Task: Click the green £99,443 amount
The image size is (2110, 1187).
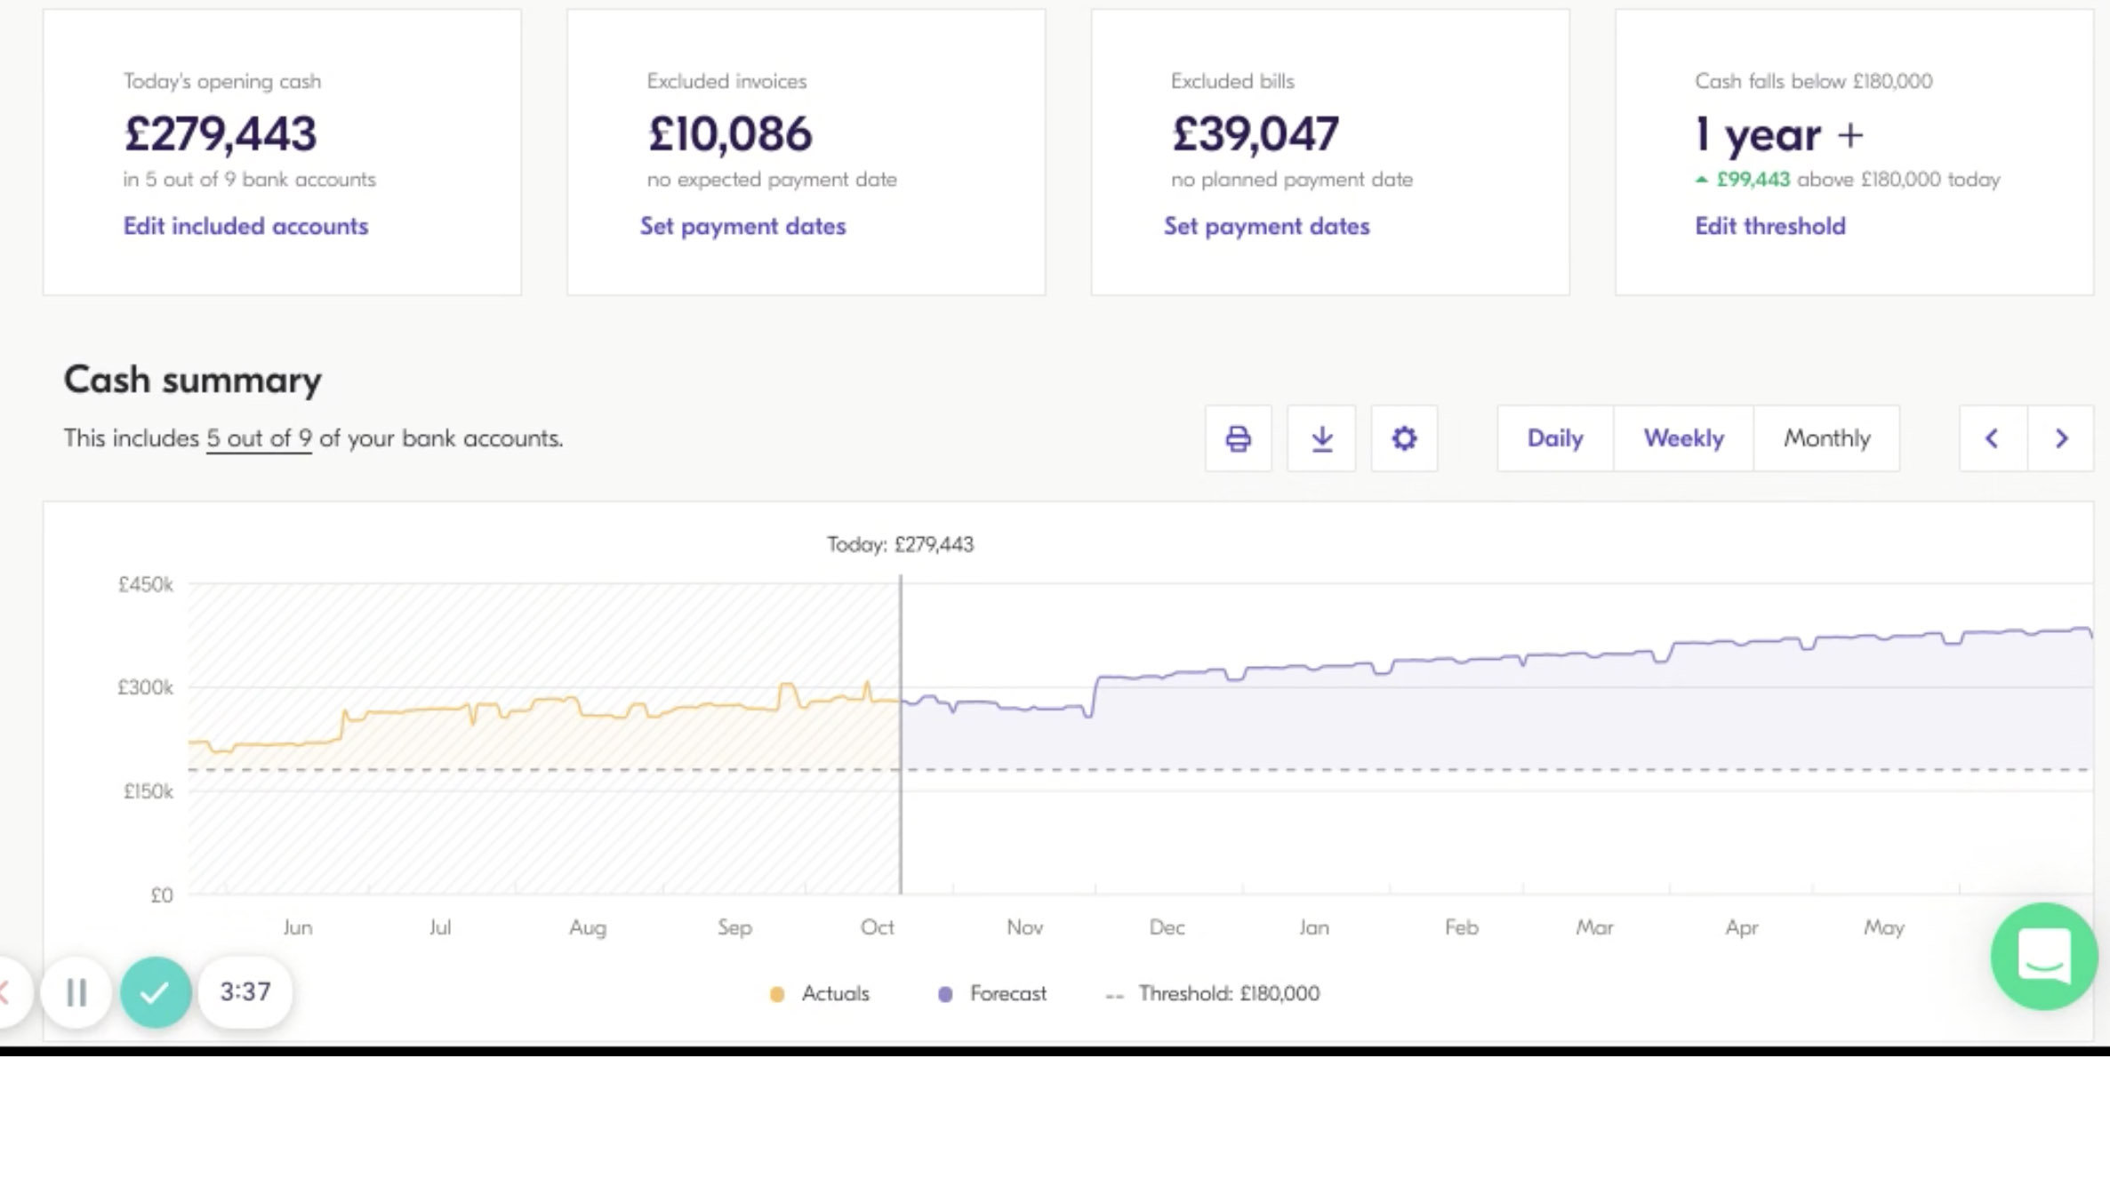Action: point(1753,180)
